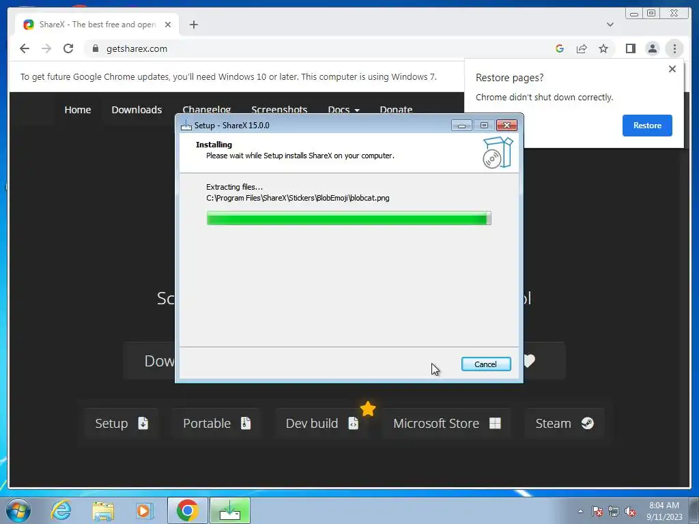Click the installation progress bar

click(x=349, y=218)
